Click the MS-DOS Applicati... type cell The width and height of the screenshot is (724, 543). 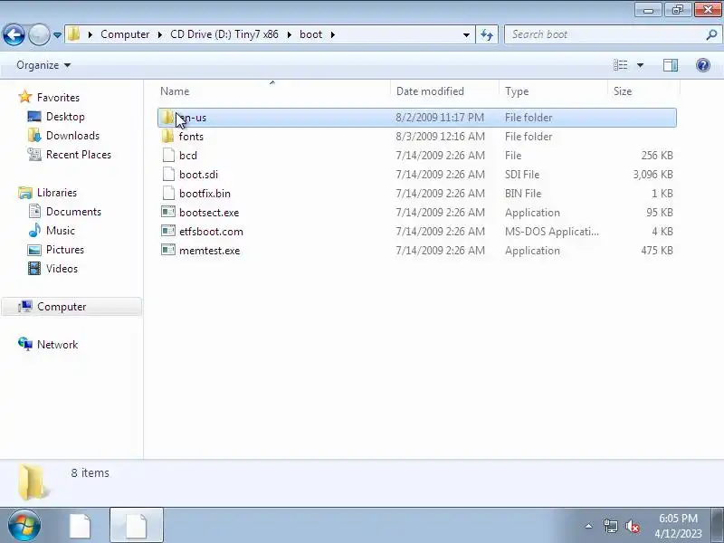(552, 231)
